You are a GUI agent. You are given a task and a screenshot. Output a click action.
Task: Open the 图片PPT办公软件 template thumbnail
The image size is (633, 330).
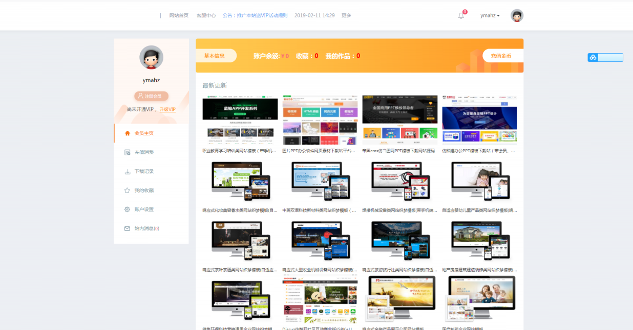tap(320, 120)
